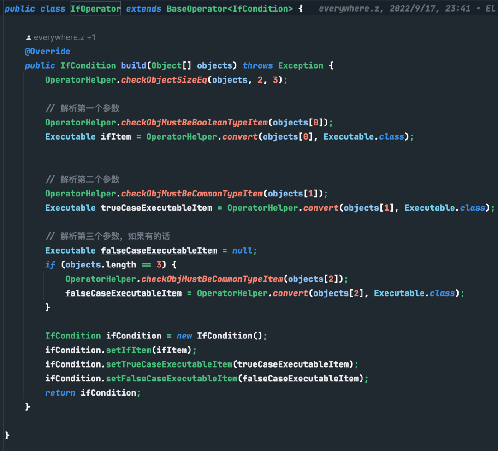The width and height of the screenshot is (498, 451).
Task: Click the Object[] parameter type
Action: pyautogui.click(x=172, y=66)
